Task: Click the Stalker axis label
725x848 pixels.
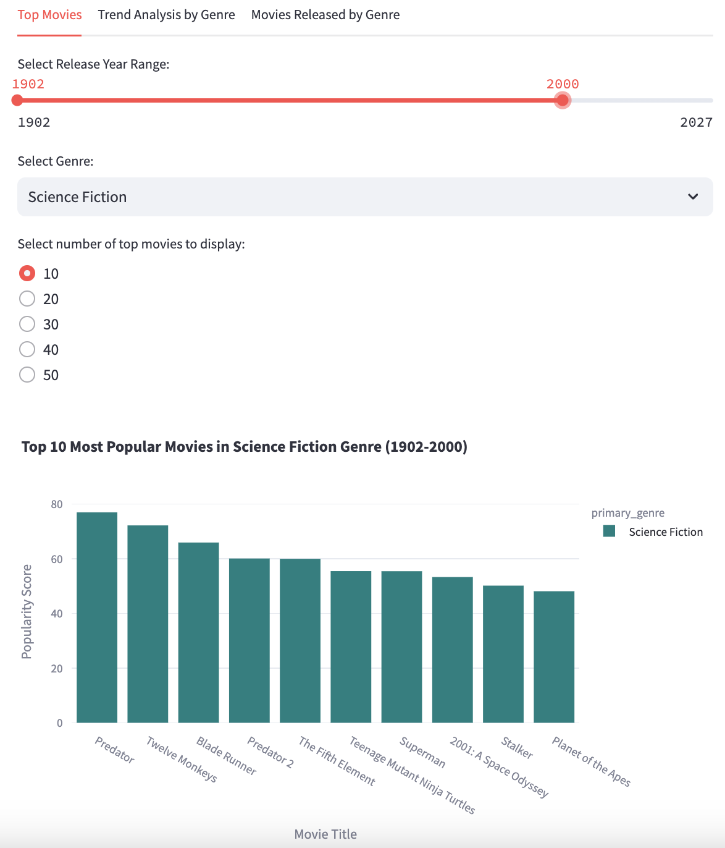Action: 516,749
